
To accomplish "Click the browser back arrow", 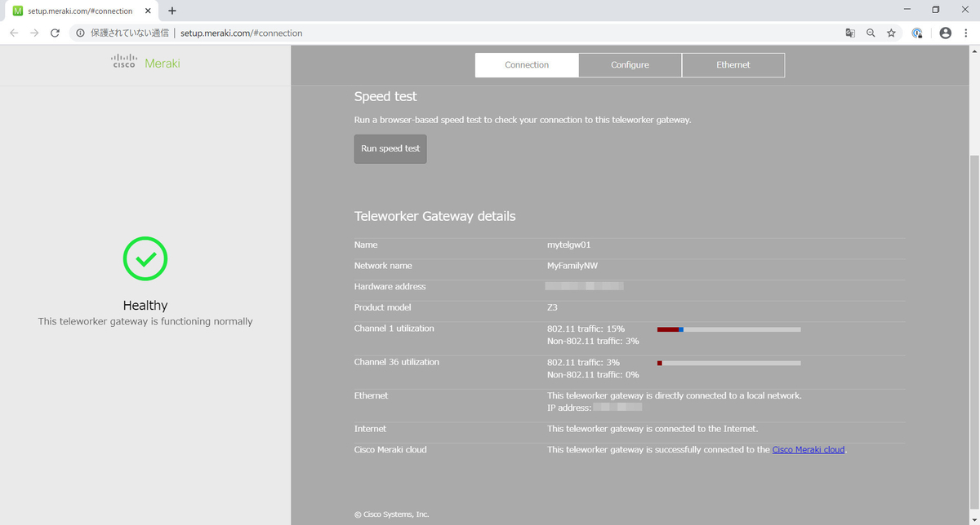I will 14,33.
